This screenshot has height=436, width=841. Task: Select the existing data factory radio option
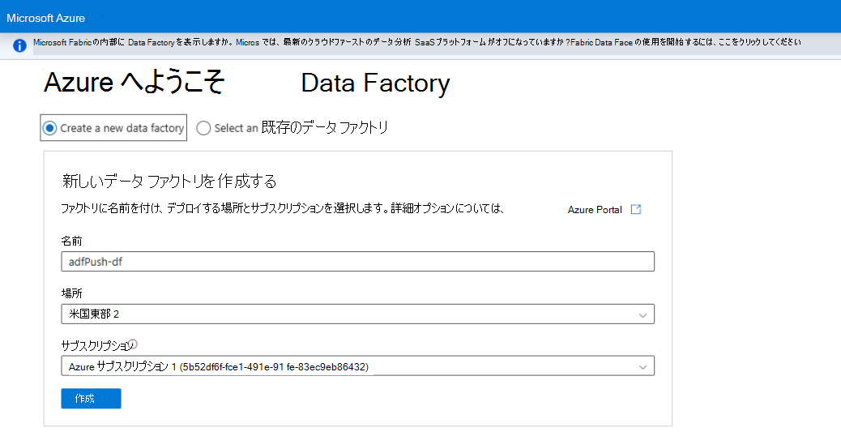[x=203, y=128]
